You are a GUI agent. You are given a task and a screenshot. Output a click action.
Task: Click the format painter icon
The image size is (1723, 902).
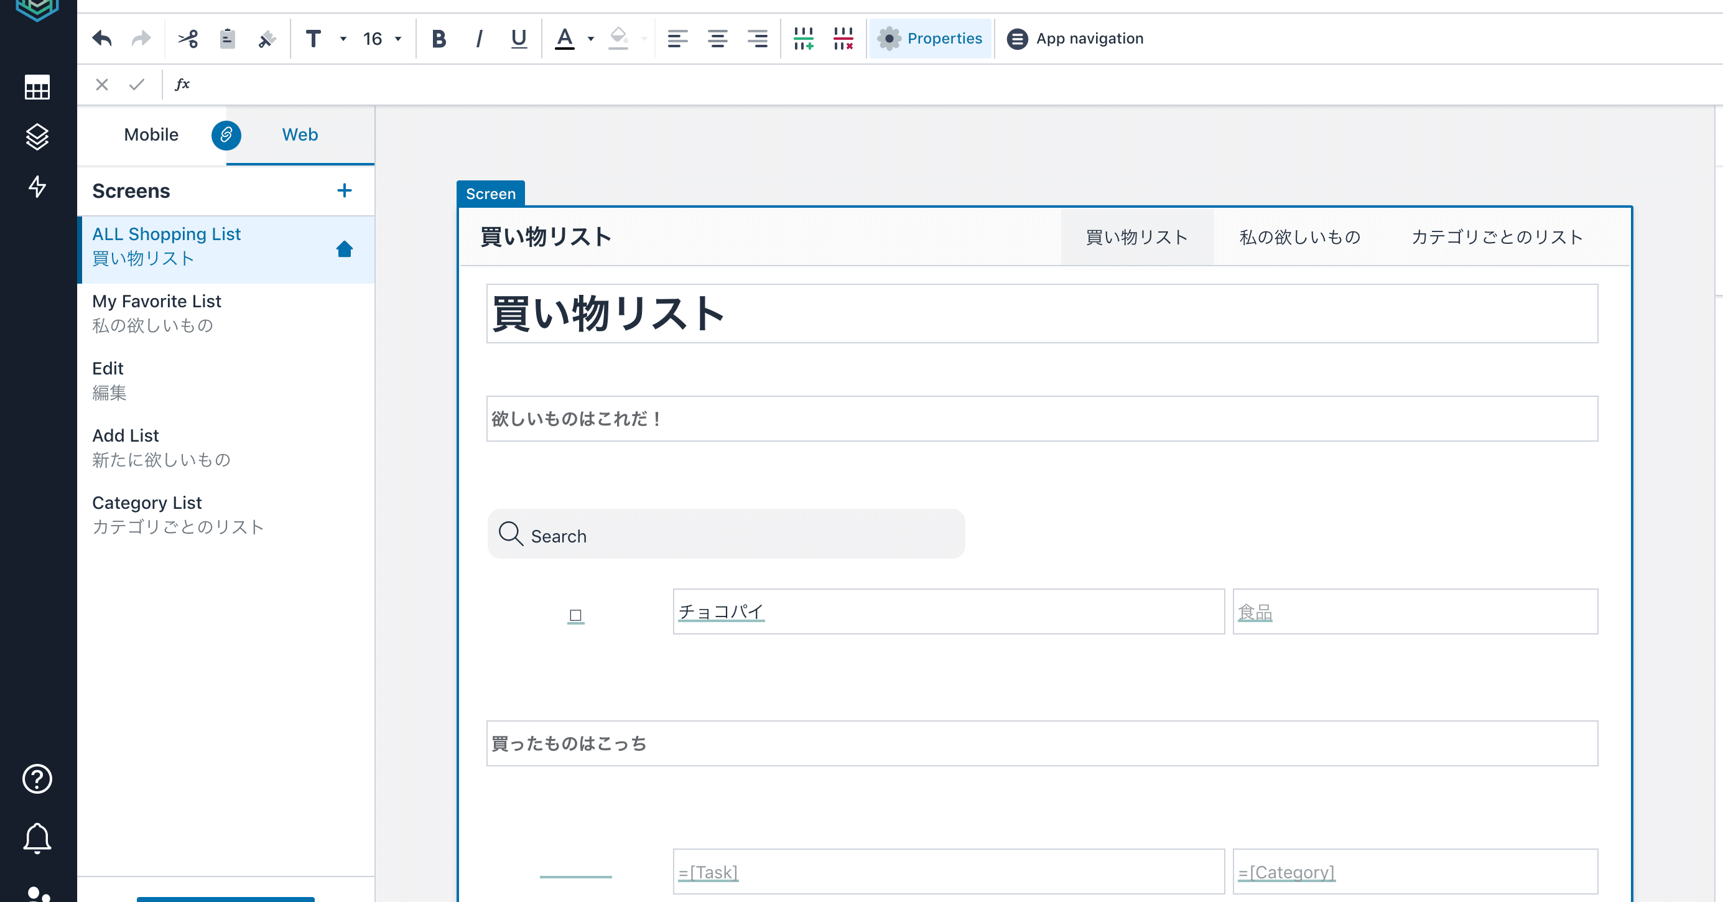coord(267,39)
